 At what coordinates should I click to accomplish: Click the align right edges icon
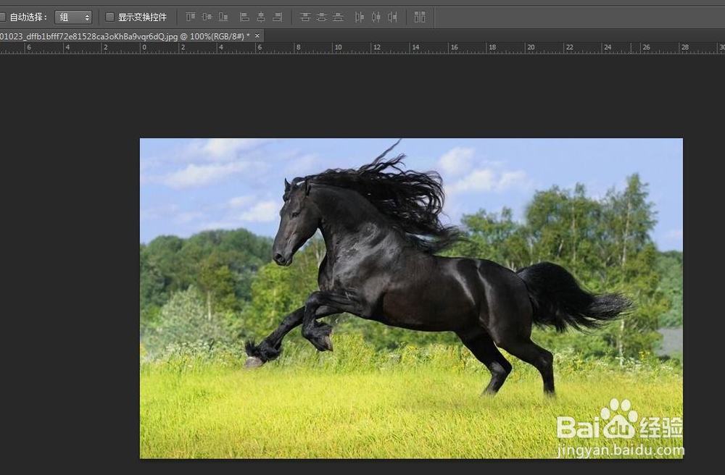point(278,17)
